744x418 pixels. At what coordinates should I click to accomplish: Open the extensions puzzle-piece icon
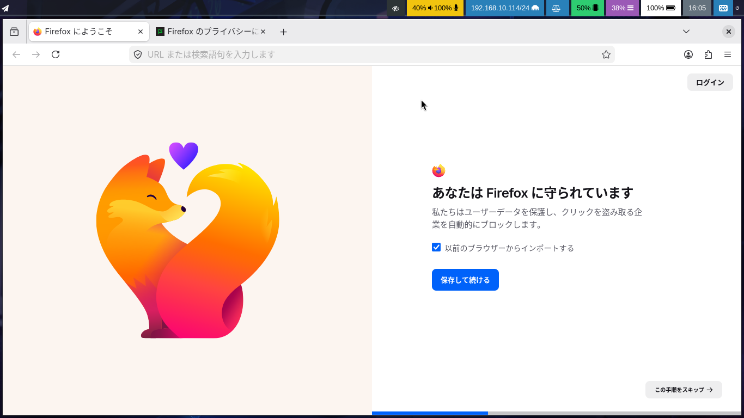[708, 54]
